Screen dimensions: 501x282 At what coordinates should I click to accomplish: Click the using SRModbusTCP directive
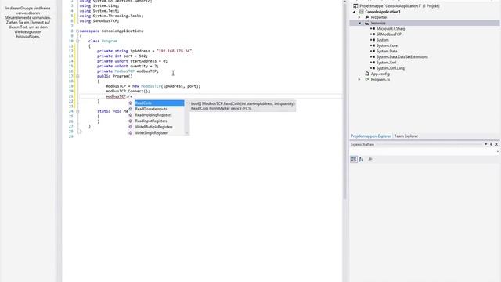tap(99, 21)
